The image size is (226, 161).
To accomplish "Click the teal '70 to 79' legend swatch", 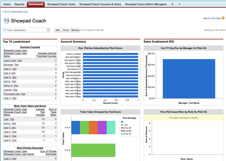I will point(122,134).
